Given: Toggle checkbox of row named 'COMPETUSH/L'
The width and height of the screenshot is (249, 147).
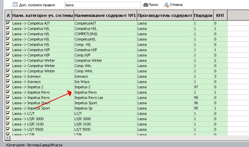Looking at the screenshot, I should [x=8, y=34].
